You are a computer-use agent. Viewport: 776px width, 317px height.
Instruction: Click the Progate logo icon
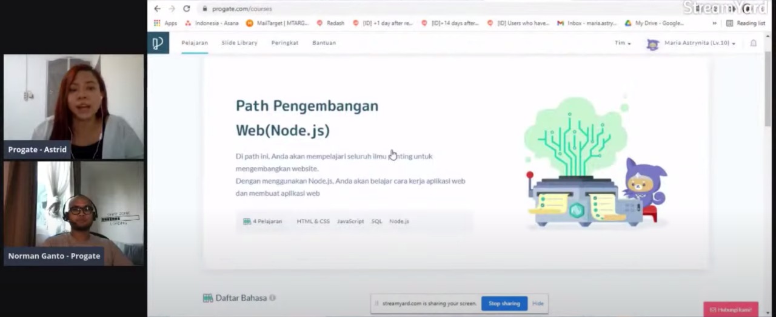(x=158, y=43)
